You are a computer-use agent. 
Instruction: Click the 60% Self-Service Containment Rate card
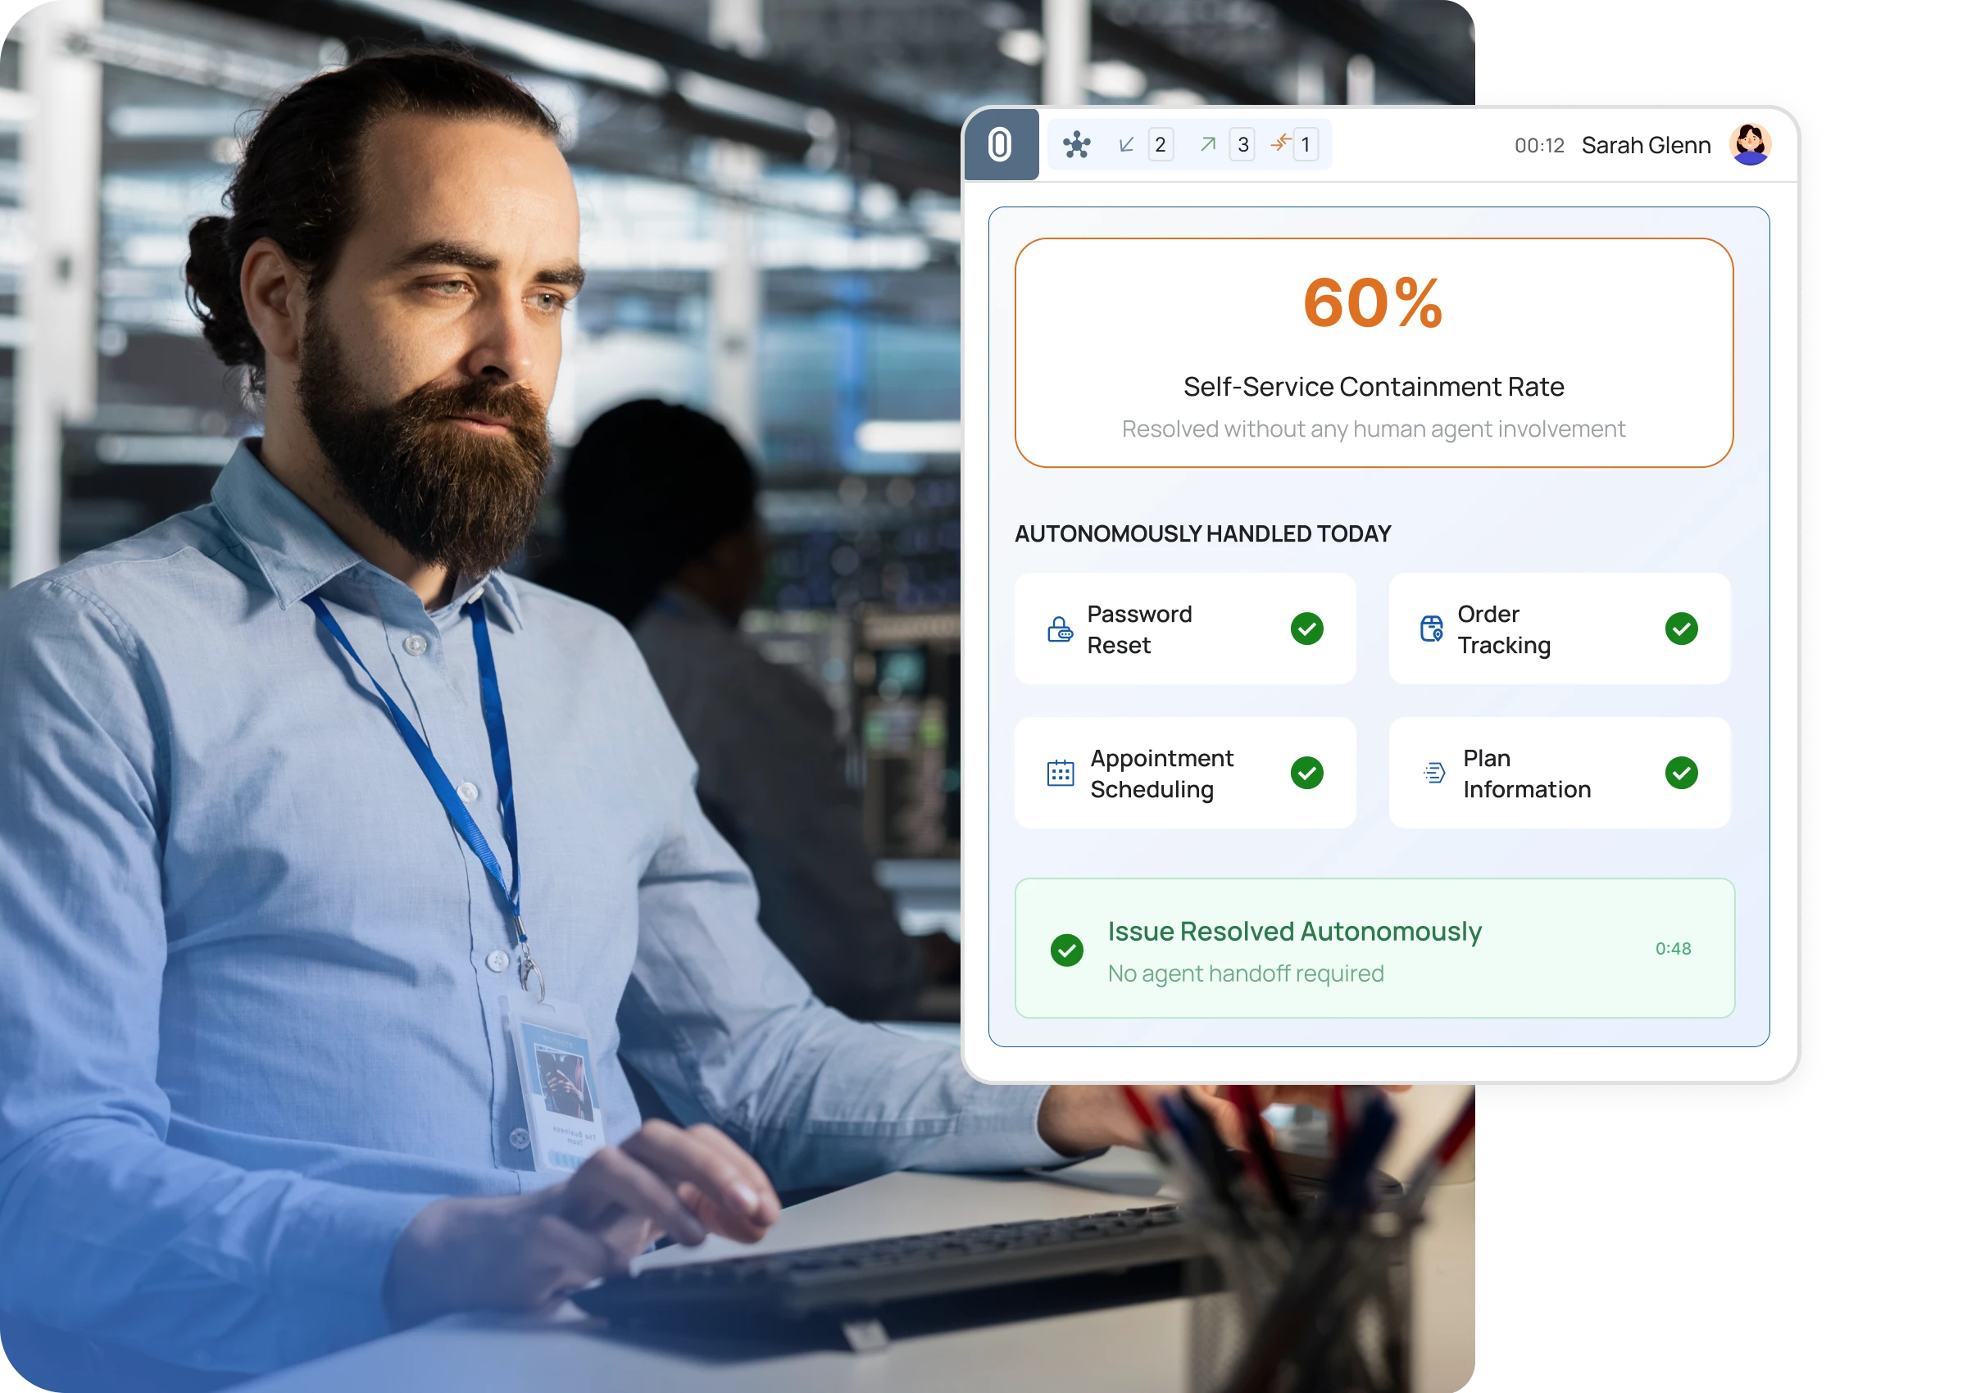(x=1374, y=352)
